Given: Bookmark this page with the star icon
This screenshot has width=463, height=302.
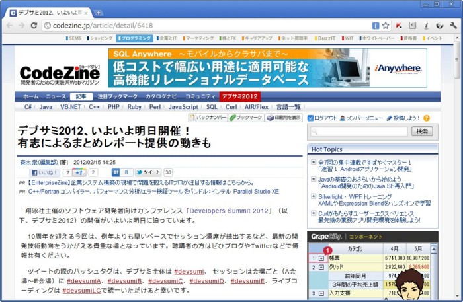Looking at the screenshot, I should pyautogui.click(x=386, y=26).
